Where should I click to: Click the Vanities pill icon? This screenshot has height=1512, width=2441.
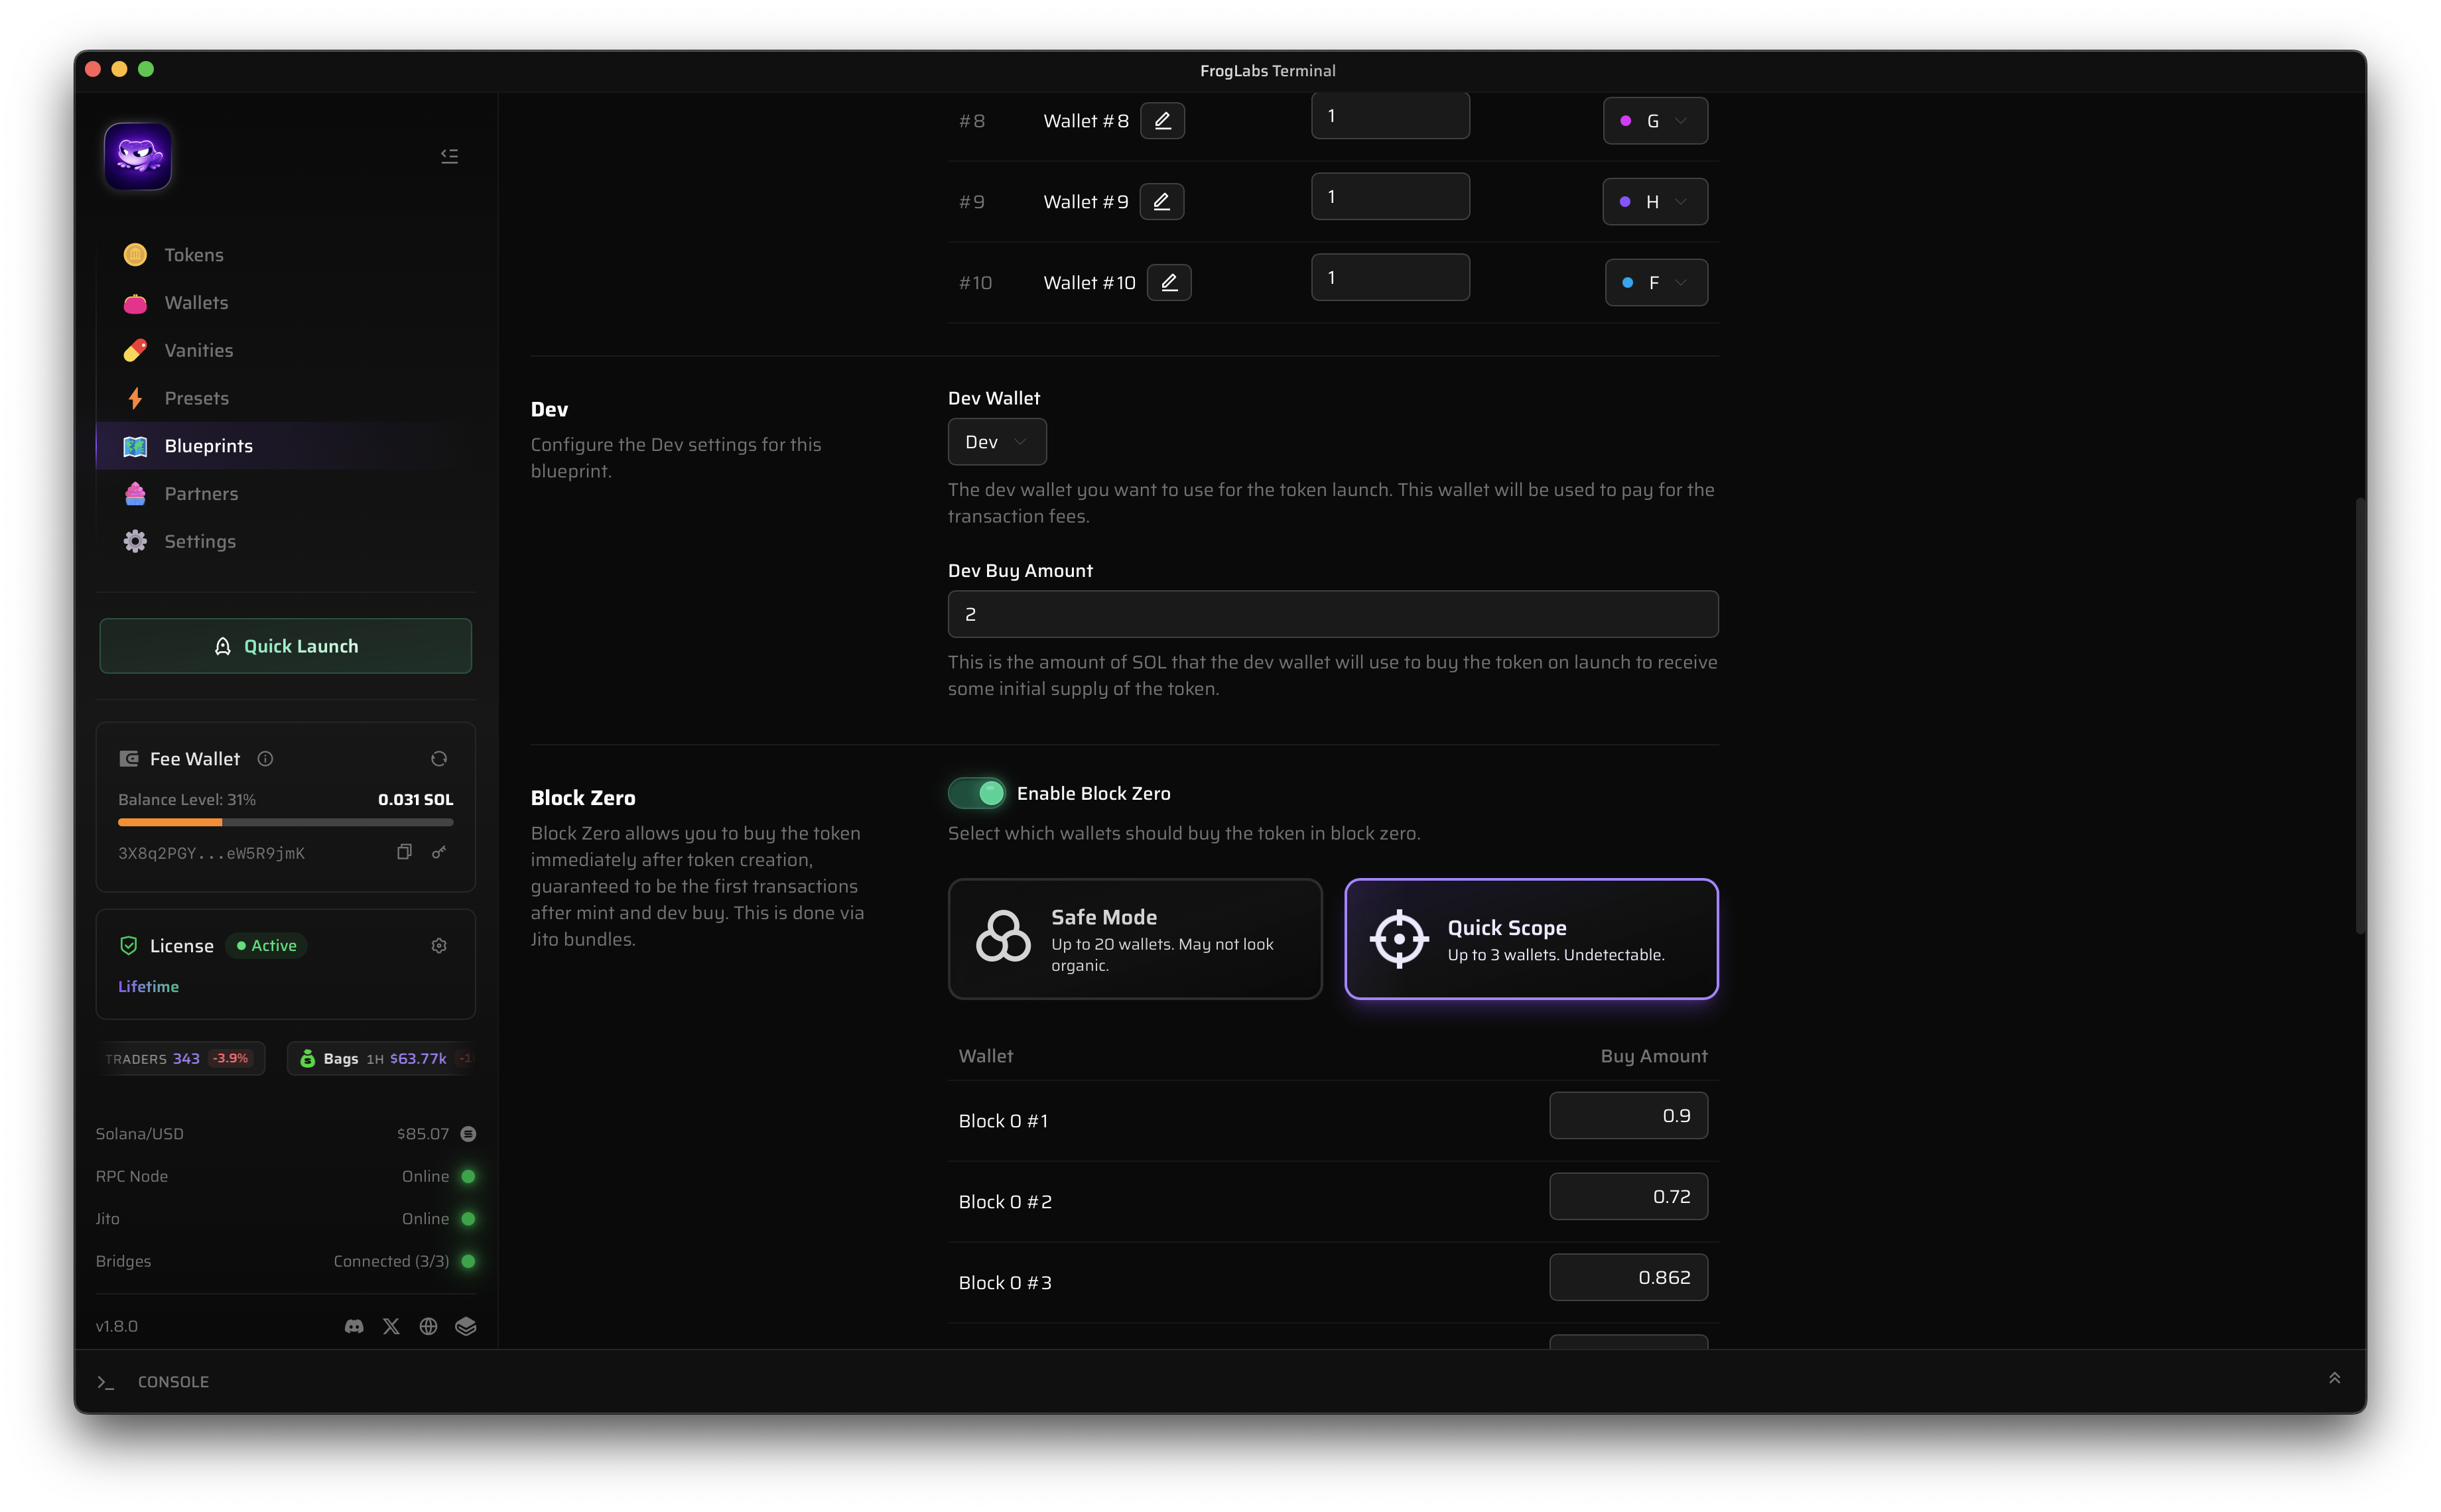click(135, 350)
